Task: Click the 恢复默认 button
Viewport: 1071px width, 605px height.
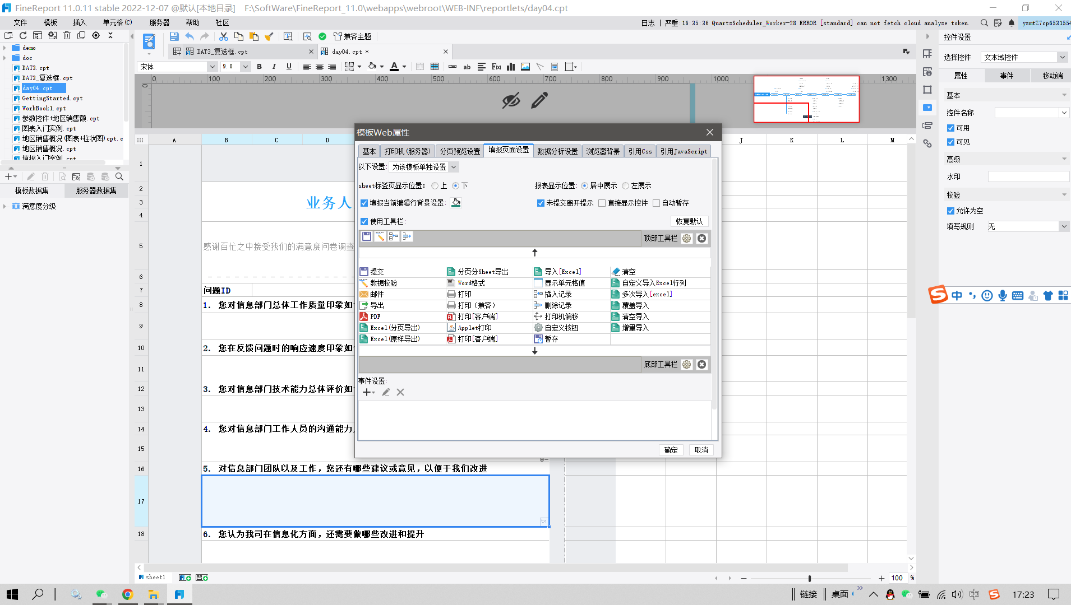Action: point(689,221)
